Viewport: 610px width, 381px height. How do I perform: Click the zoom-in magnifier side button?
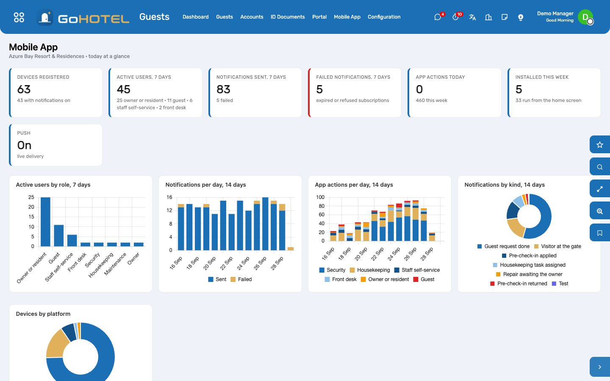click(600, 211)
